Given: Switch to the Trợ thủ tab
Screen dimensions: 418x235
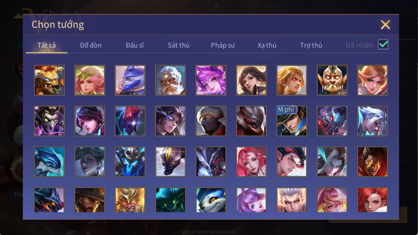Looking at the screenshot, I should click(x=311, y=45).
